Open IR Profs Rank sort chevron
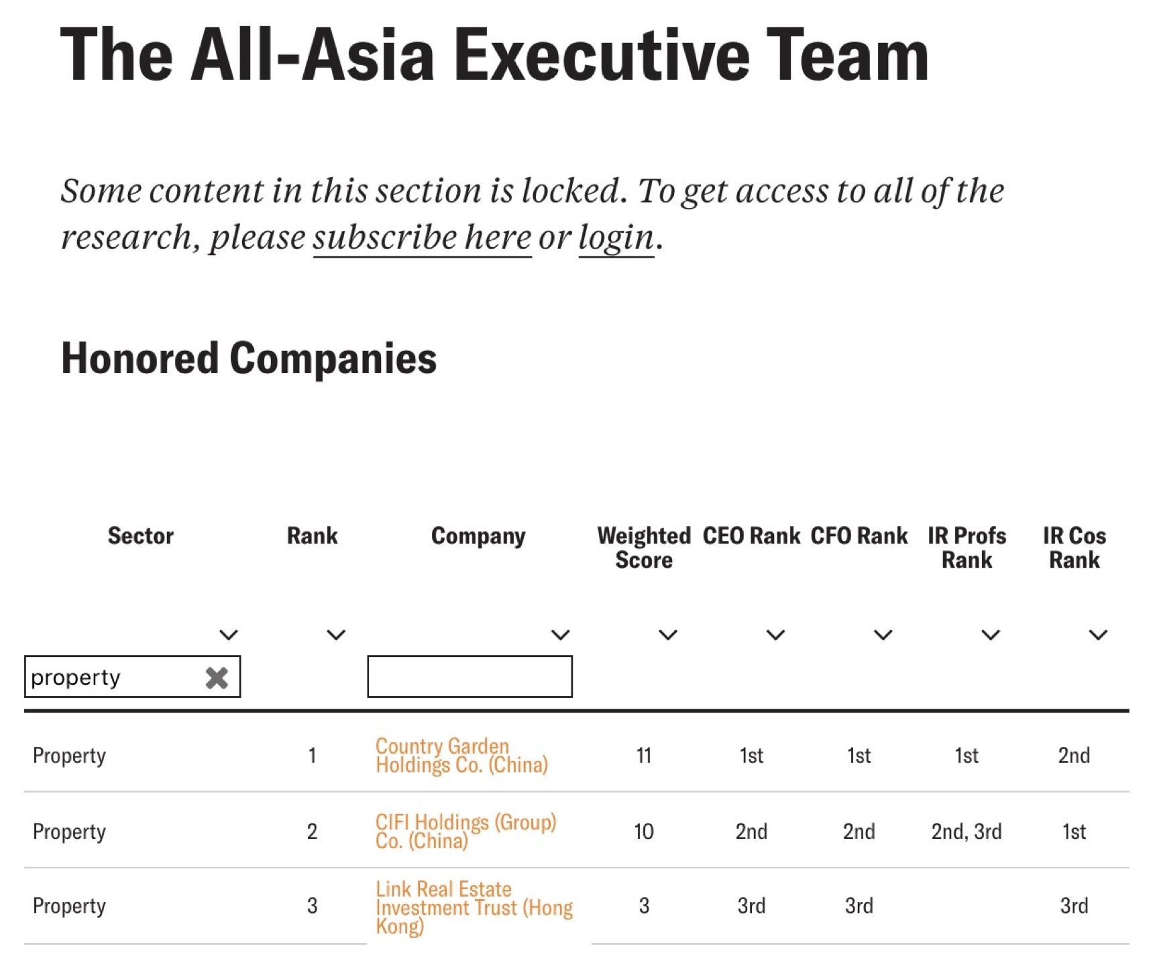 click(x=991, y=635)
